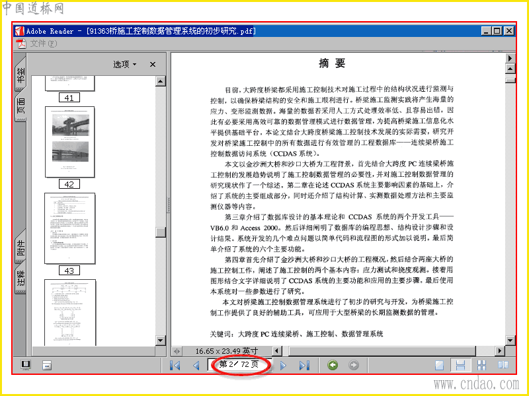Jump to the last page

[304, 365]
